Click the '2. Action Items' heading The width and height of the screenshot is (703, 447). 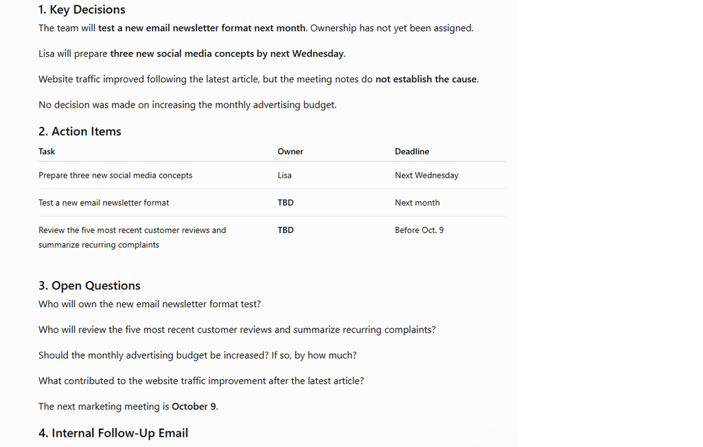pos(80,131)
